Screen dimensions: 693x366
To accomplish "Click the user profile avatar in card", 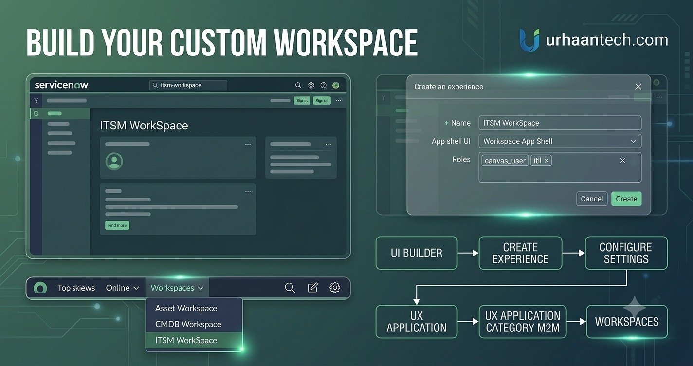I will [x=114, y=161].
